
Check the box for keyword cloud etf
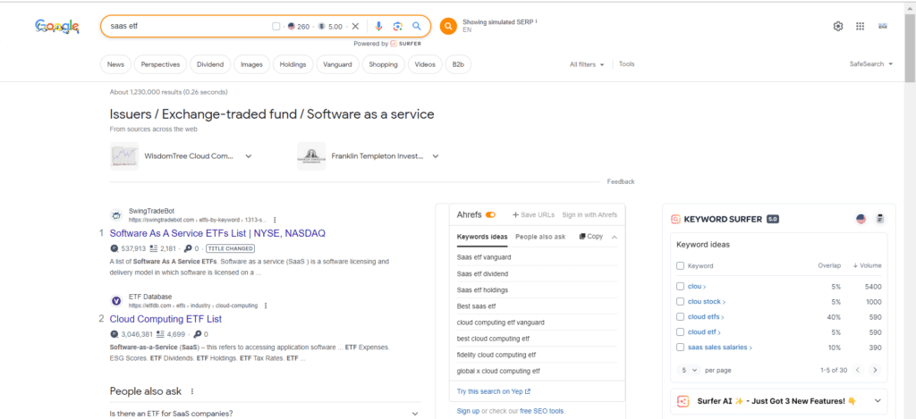(680, 332)
